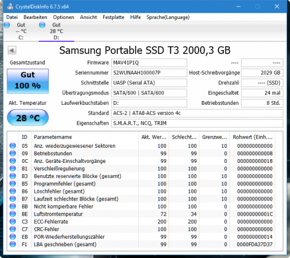Click status orb for LBA geschrieben row
This screenshot has width=290, height=258.
13,244
